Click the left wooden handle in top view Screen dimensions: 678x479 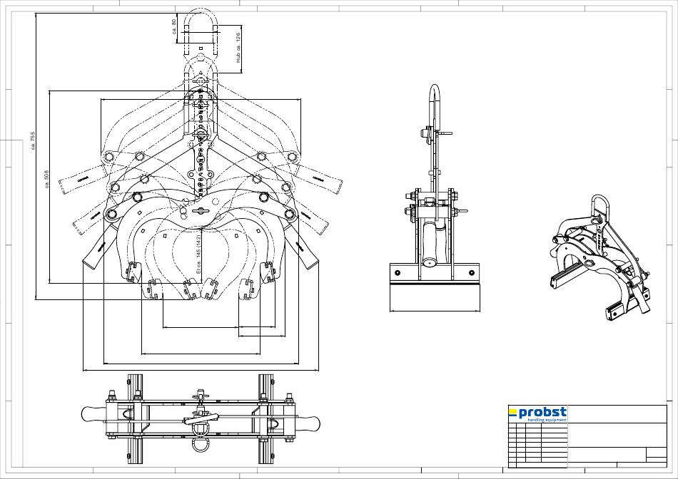coord(93,414)
